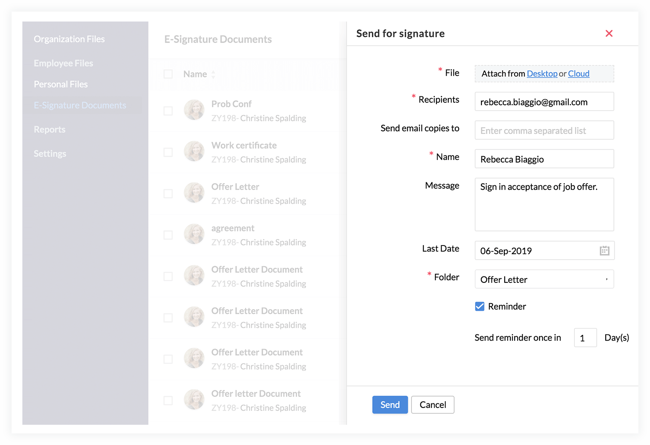Tick the select-all checkbox beside Name

168,74
